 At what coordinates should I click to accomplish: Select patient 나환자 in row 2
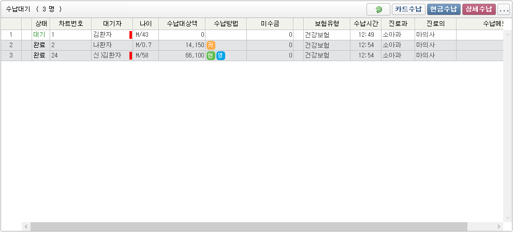click(102, 45)
